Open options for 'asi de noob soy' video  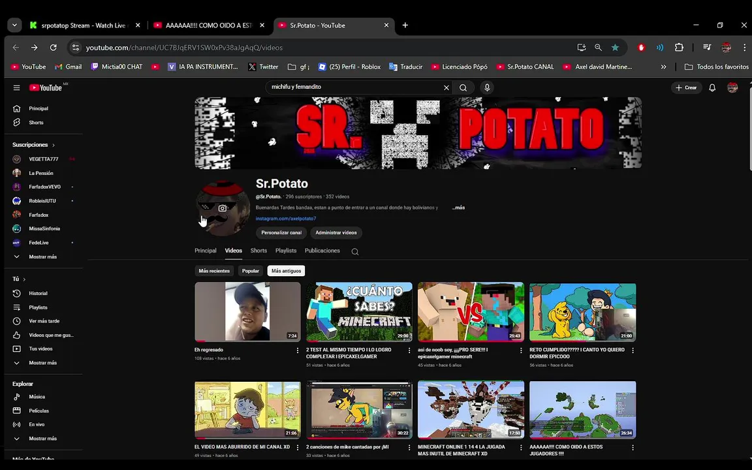(x=521, y=351)
